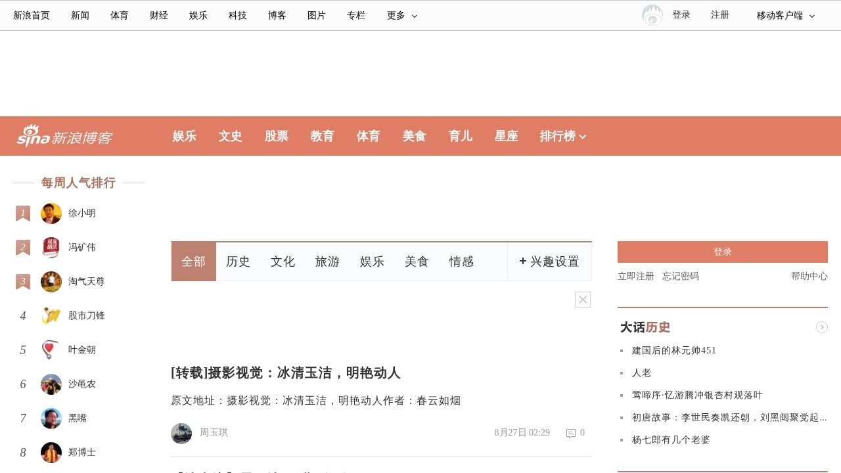Click the Sina Blog logo
This screenshot has width=841, height=473.
pyautogui.click(x=64, y=136)
